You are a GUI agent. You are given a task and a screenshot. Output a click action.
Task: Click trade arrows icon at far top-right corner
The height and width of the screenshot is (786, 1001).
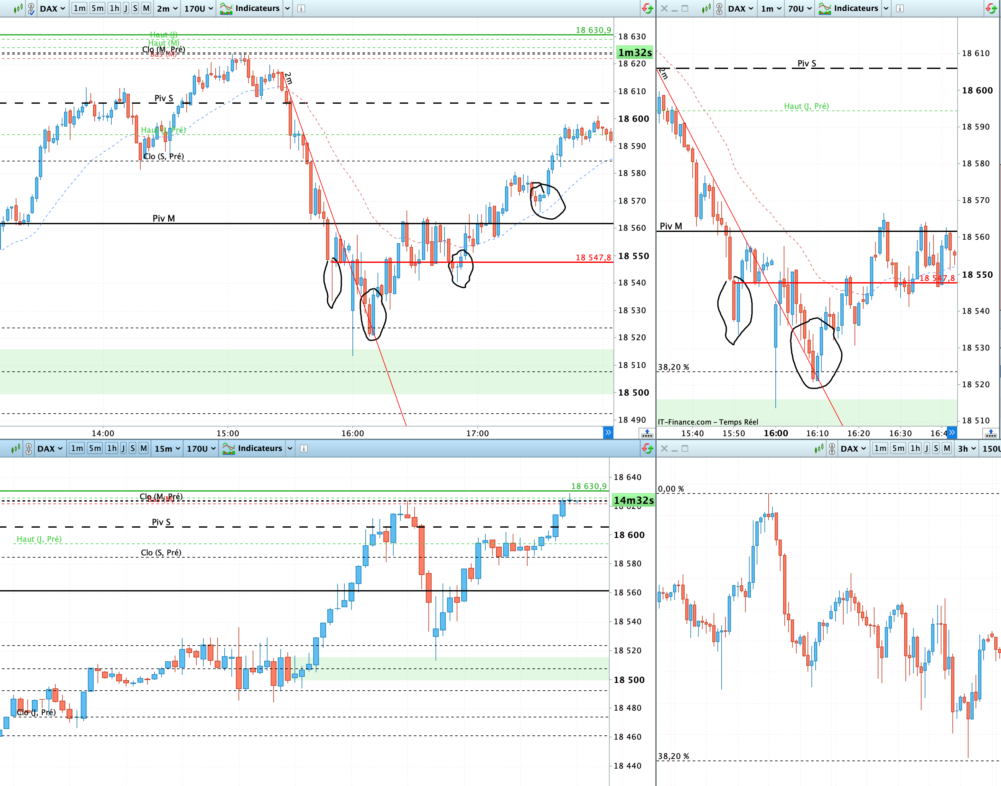(x=991, y=8)
